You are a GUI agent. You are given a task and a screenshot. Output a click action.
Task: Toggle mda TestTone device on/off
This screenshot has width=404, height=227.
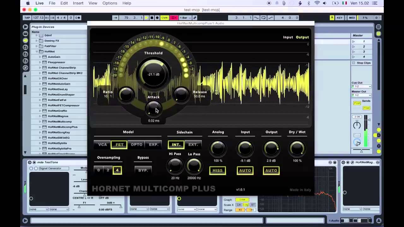tap(30, 162)
